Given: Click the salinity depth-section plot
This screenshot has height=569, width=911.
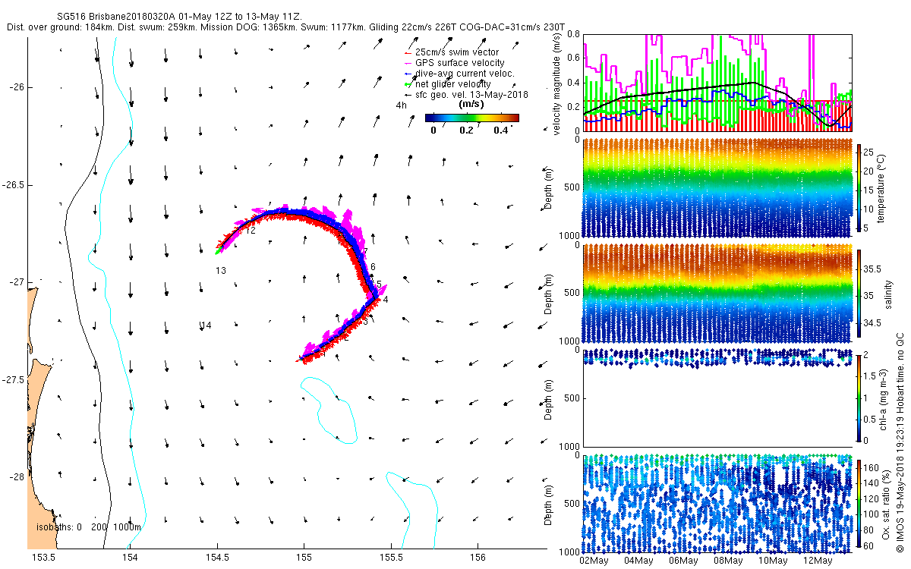Looking at the screenshot, I should coord(717,295).
